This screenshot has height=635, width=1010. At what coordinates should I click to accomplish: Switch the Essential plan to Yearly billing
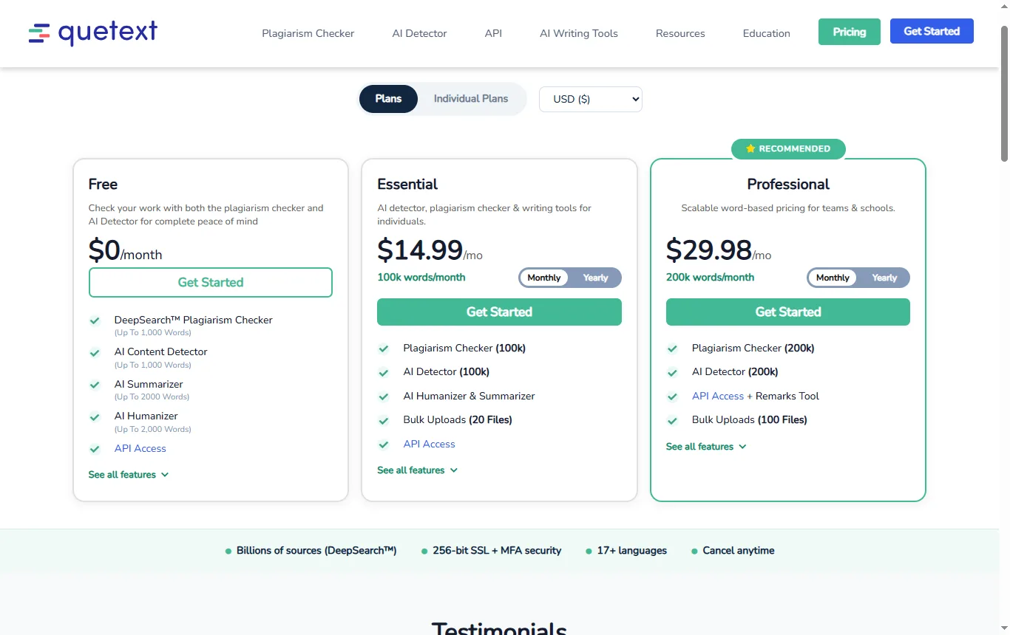(x=595, y=278)
